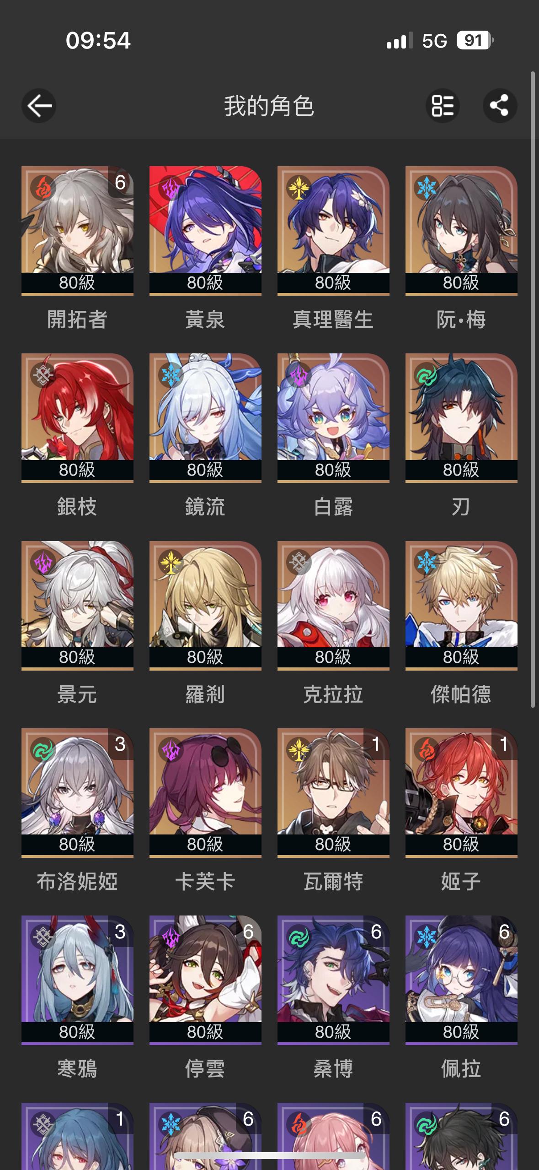Open 景元 character portrait
The width and height of the screenshot is (539, 1170).
point(77,605)
